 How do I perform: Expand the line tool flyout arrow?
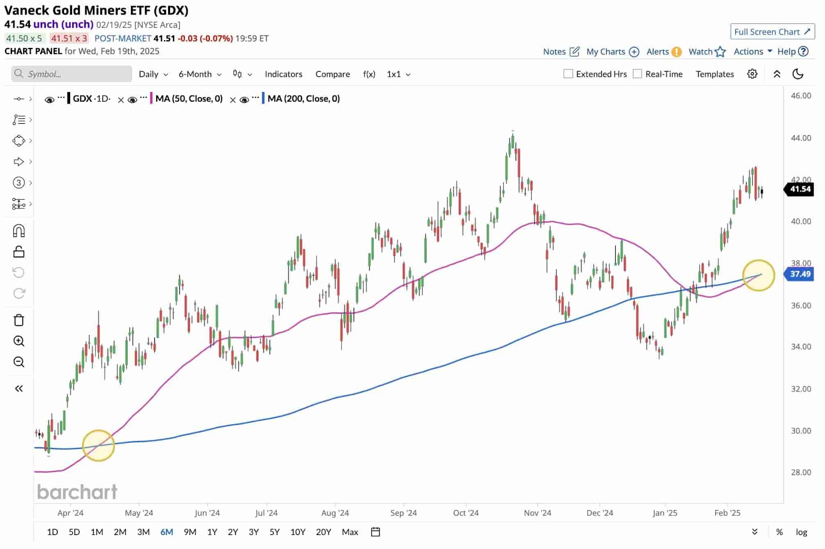pos(31,99)
